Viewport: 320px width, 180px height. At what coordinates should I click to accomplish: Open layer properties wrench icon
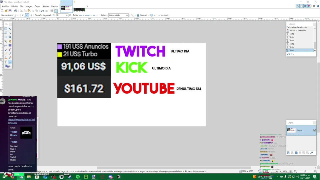(x=311, y=153)
